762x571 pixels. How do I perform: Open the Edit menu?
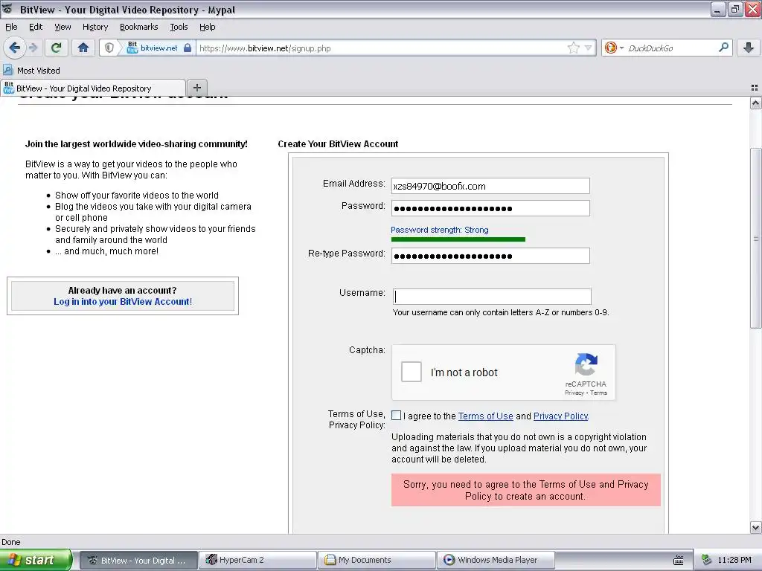pyautogui.click(x=36, y=27)
